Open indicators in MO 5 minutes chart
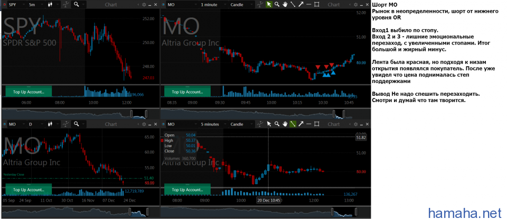Image resolution: width=507 pixels, height=219 pixels. click(260, 124)
